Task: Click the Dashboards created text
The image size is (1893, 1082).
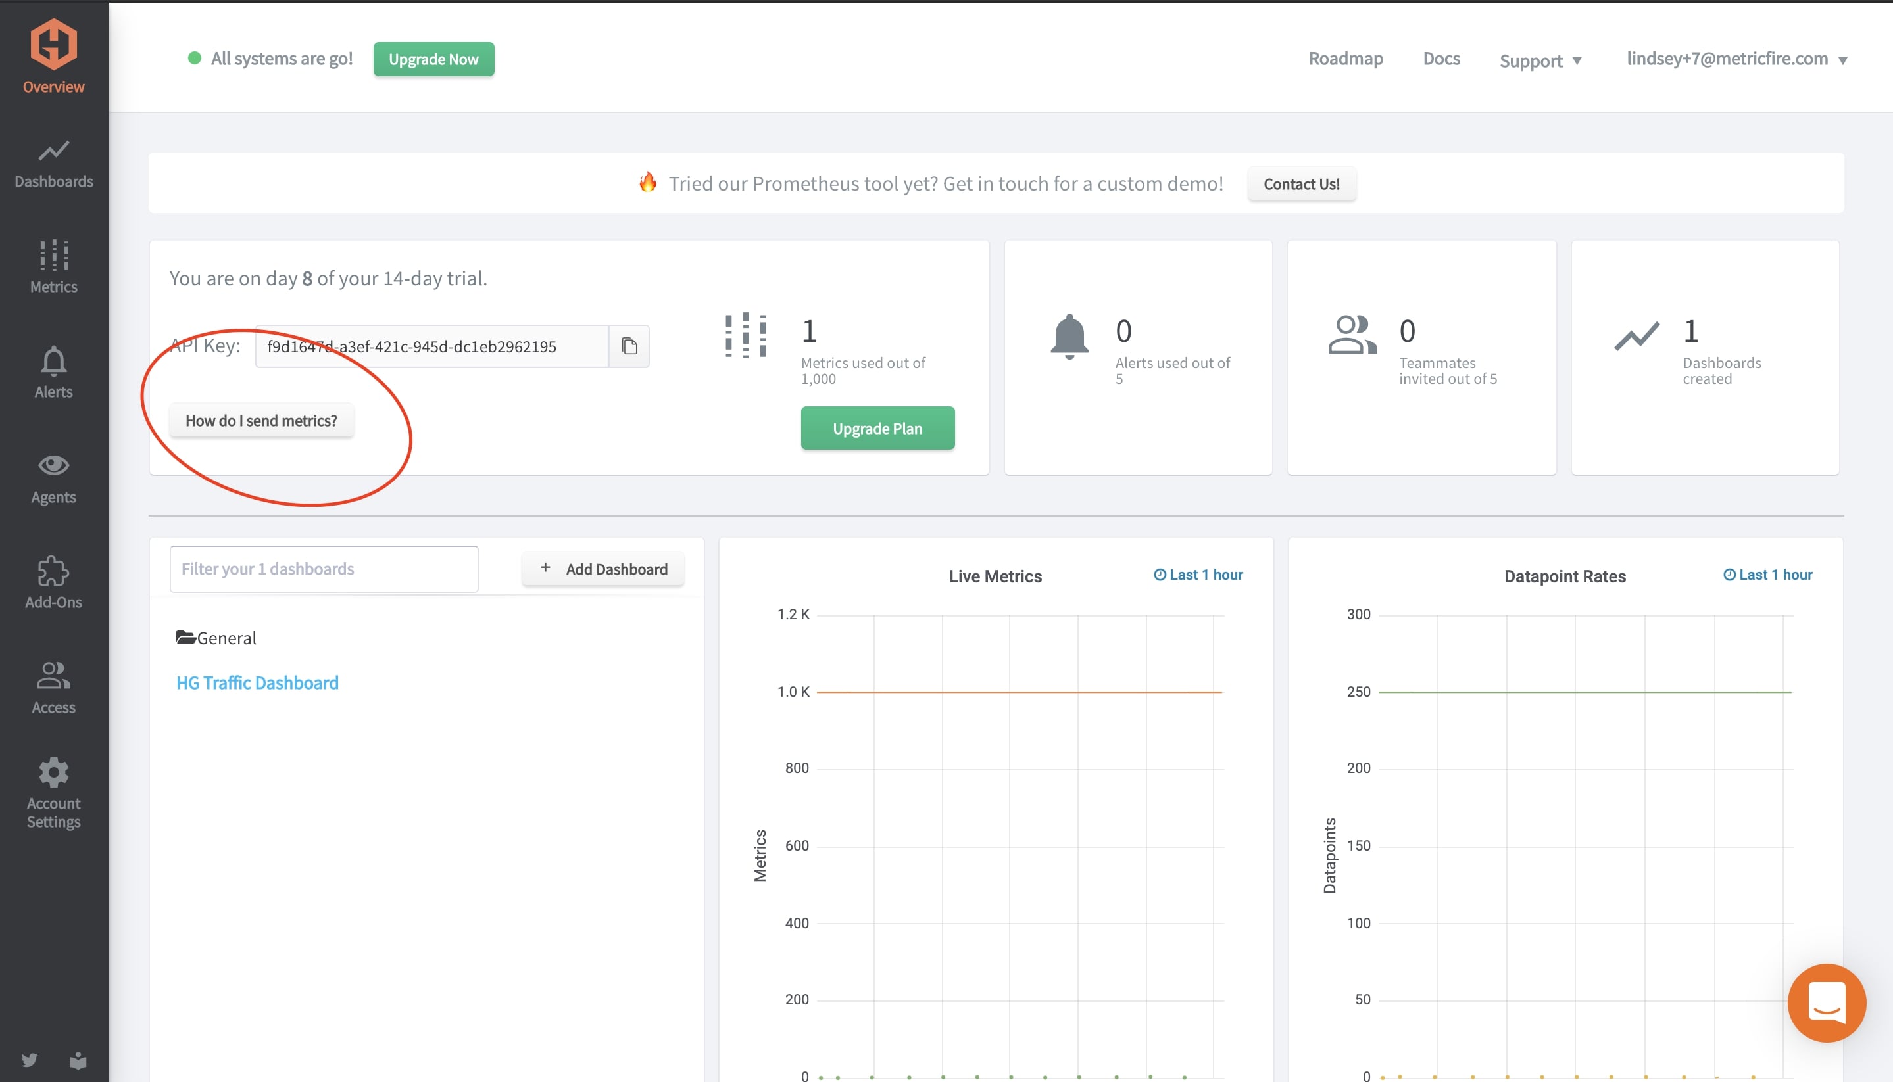Action: pyautogui.click(x=1721, y=371)
